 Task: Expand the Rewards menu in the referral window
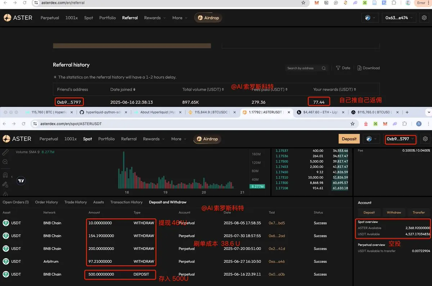[x=155, y=18]
